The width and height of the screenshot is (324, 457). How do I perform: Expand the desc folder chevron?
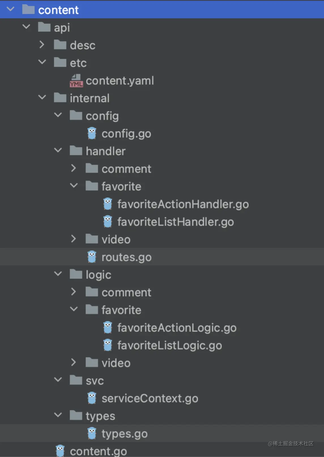click(x=42, y=45)
